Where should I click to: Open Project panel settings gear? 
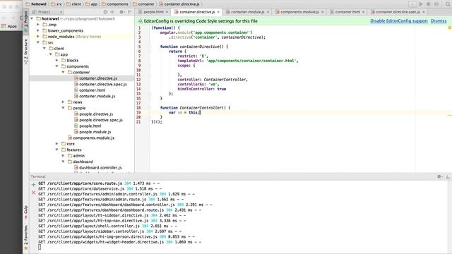pos(121,12)
